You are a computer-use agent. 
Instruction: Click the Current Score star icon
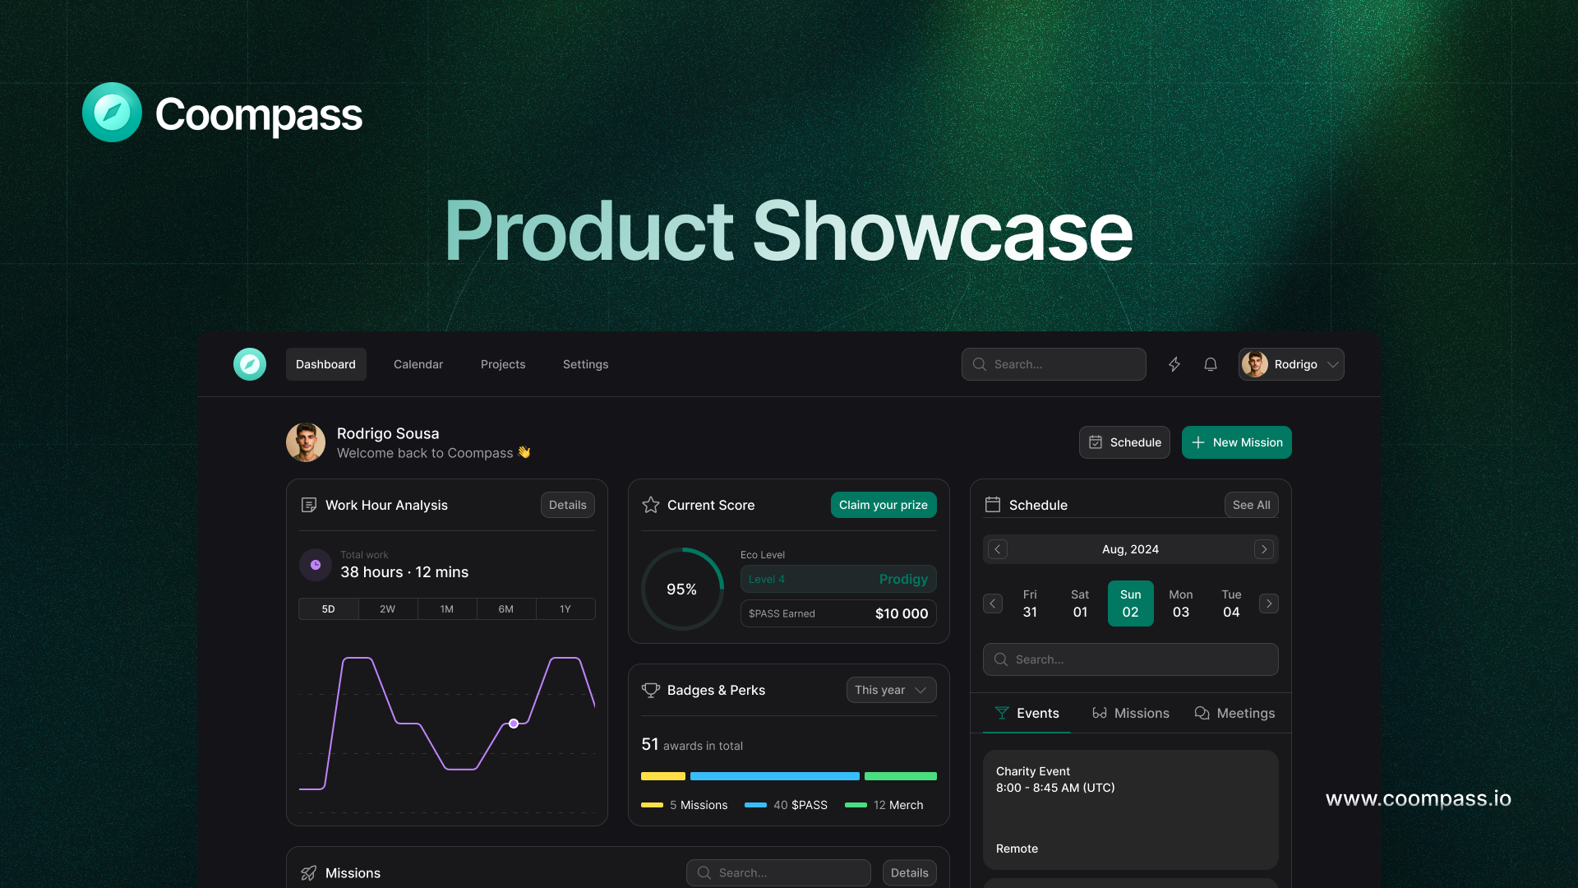point(651,505)
